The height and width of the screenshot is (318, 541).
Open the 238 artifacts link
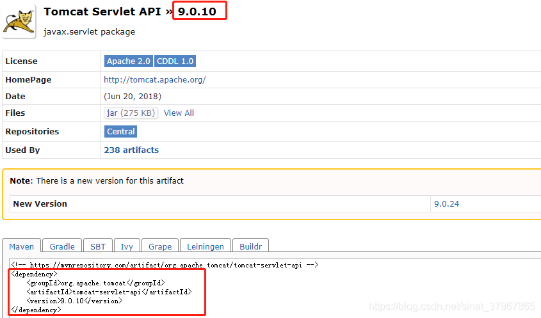[x=131, y=150]
